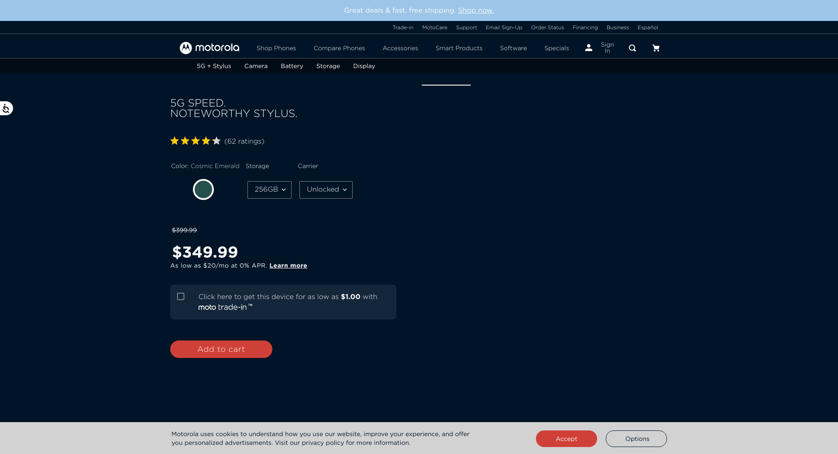Click the star rating icons
The image size is (838, 454).
click(195, 141)
